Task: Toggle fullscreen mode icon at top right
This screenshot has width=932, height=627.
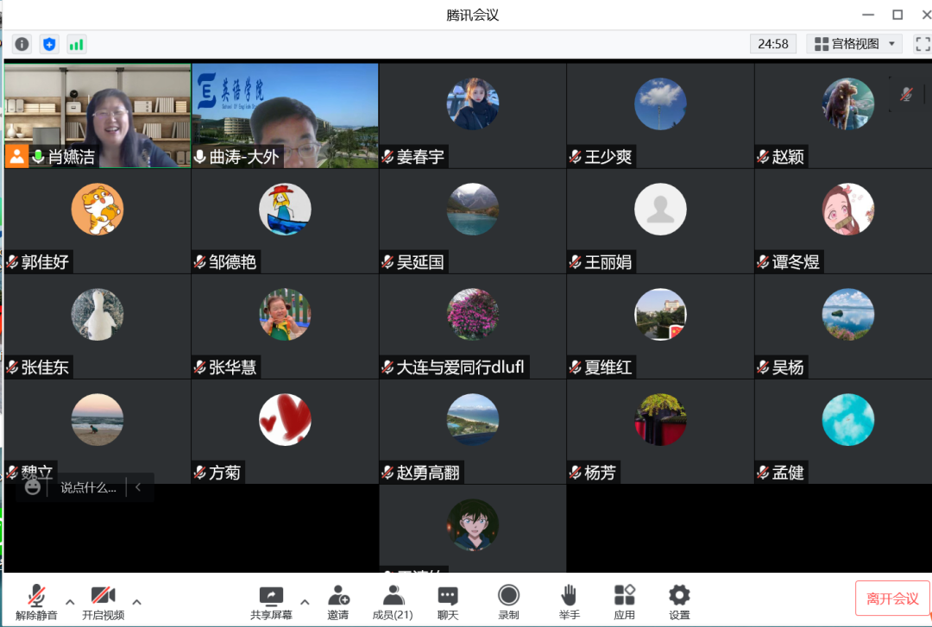Action: coord(922,43)
